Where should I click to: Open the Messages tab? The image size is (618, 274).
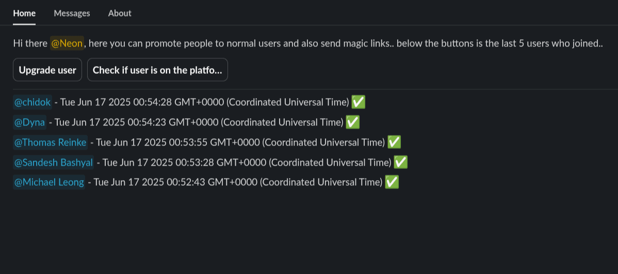pos(72,13)
